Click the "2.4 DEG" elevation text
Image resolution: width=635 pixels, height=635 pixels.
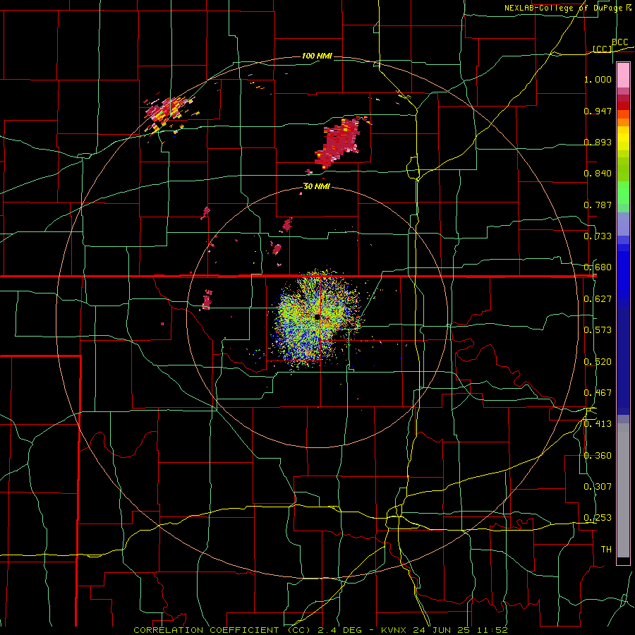[340, 630]
